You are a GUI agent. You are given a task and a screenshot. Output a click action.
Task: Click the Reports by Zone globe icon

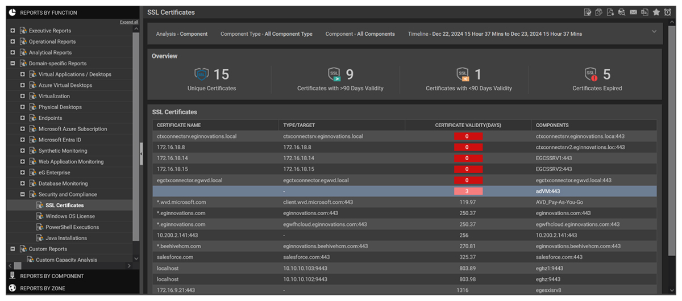(x=13, y=289)
